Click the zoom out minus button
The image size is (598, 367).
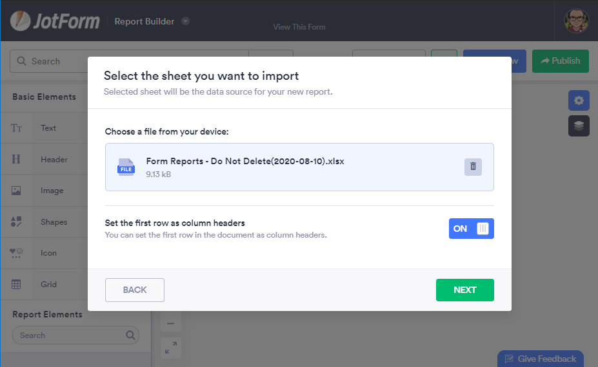170,323
